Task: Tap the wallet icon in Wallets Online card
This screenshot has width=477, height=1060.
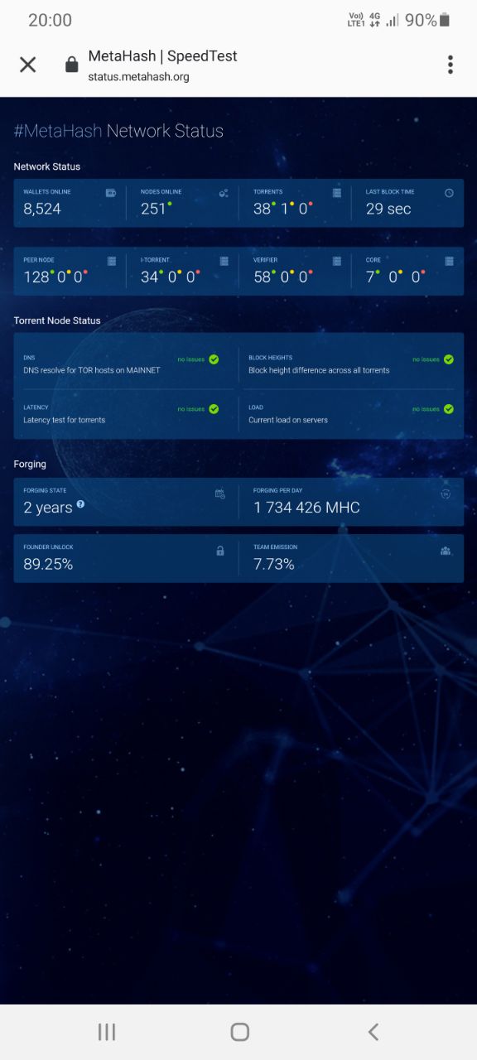Action: click(111, 193)
